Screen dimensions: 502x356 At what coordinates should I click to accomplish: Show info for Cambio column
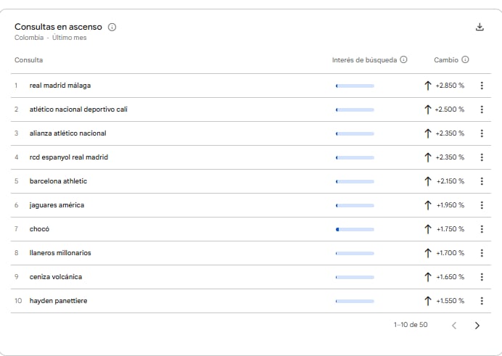pos(465,59)
